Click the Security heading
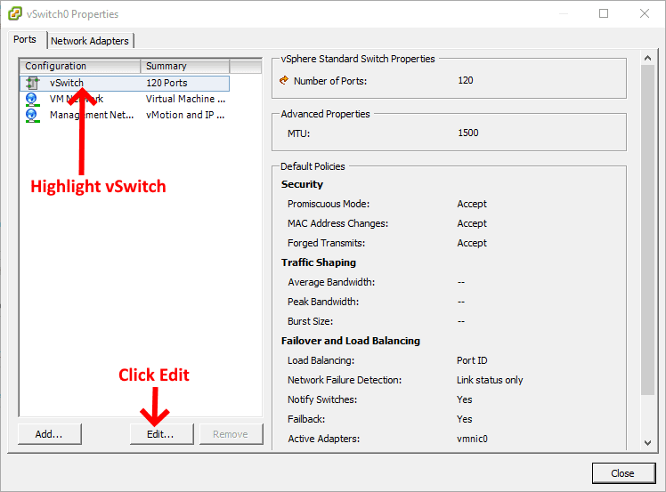The width and height of the screenshot is (666, 492). click(x=302, y=184)
